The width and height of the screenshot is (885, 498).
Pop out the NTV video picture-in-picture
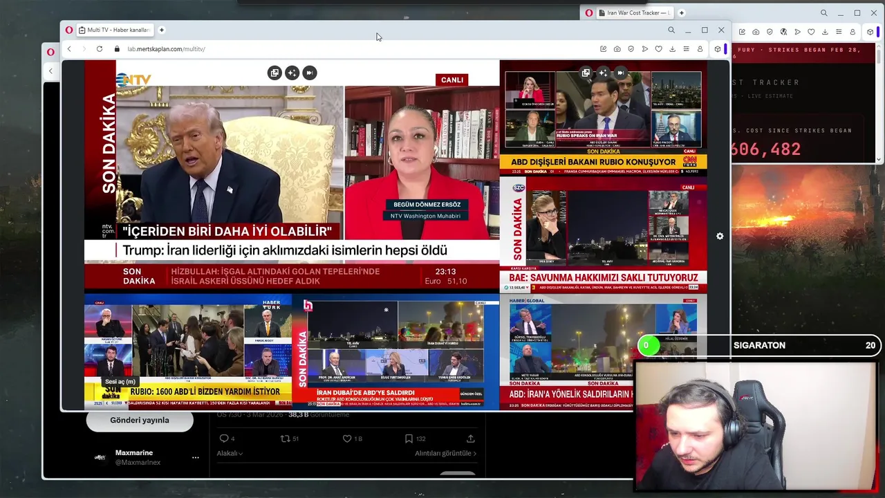point(274,73)
